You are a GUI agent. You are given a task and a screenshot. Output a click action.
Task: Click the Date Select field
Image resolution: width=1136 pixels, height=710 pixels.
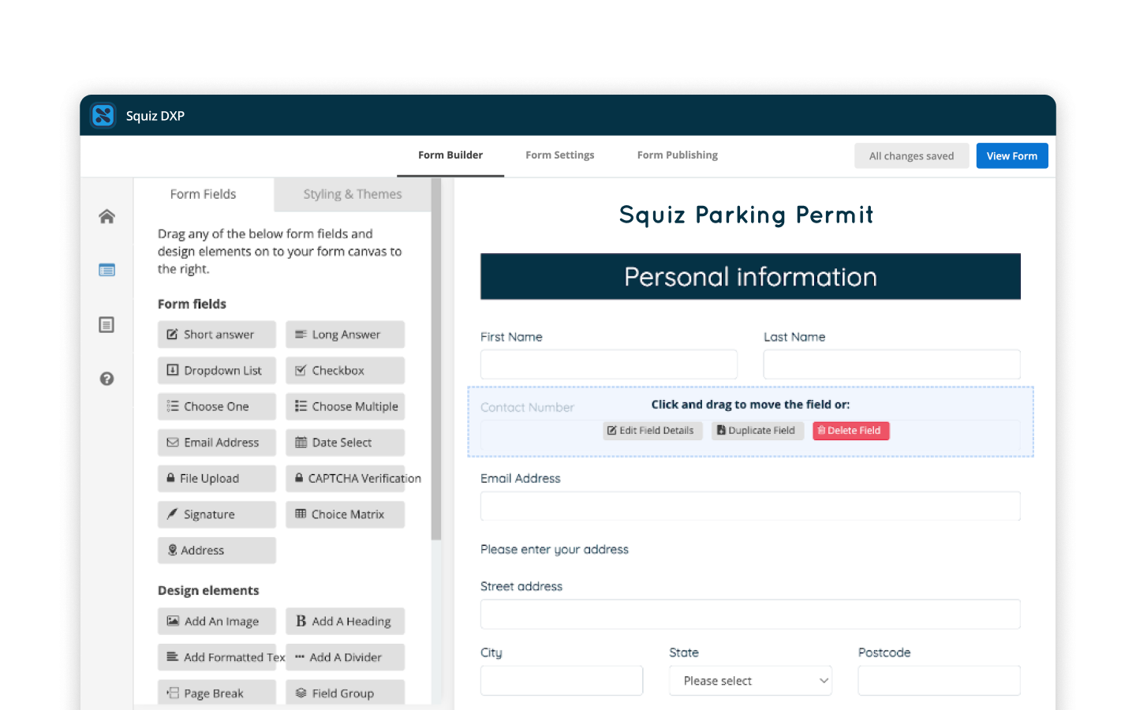(345, 443)
